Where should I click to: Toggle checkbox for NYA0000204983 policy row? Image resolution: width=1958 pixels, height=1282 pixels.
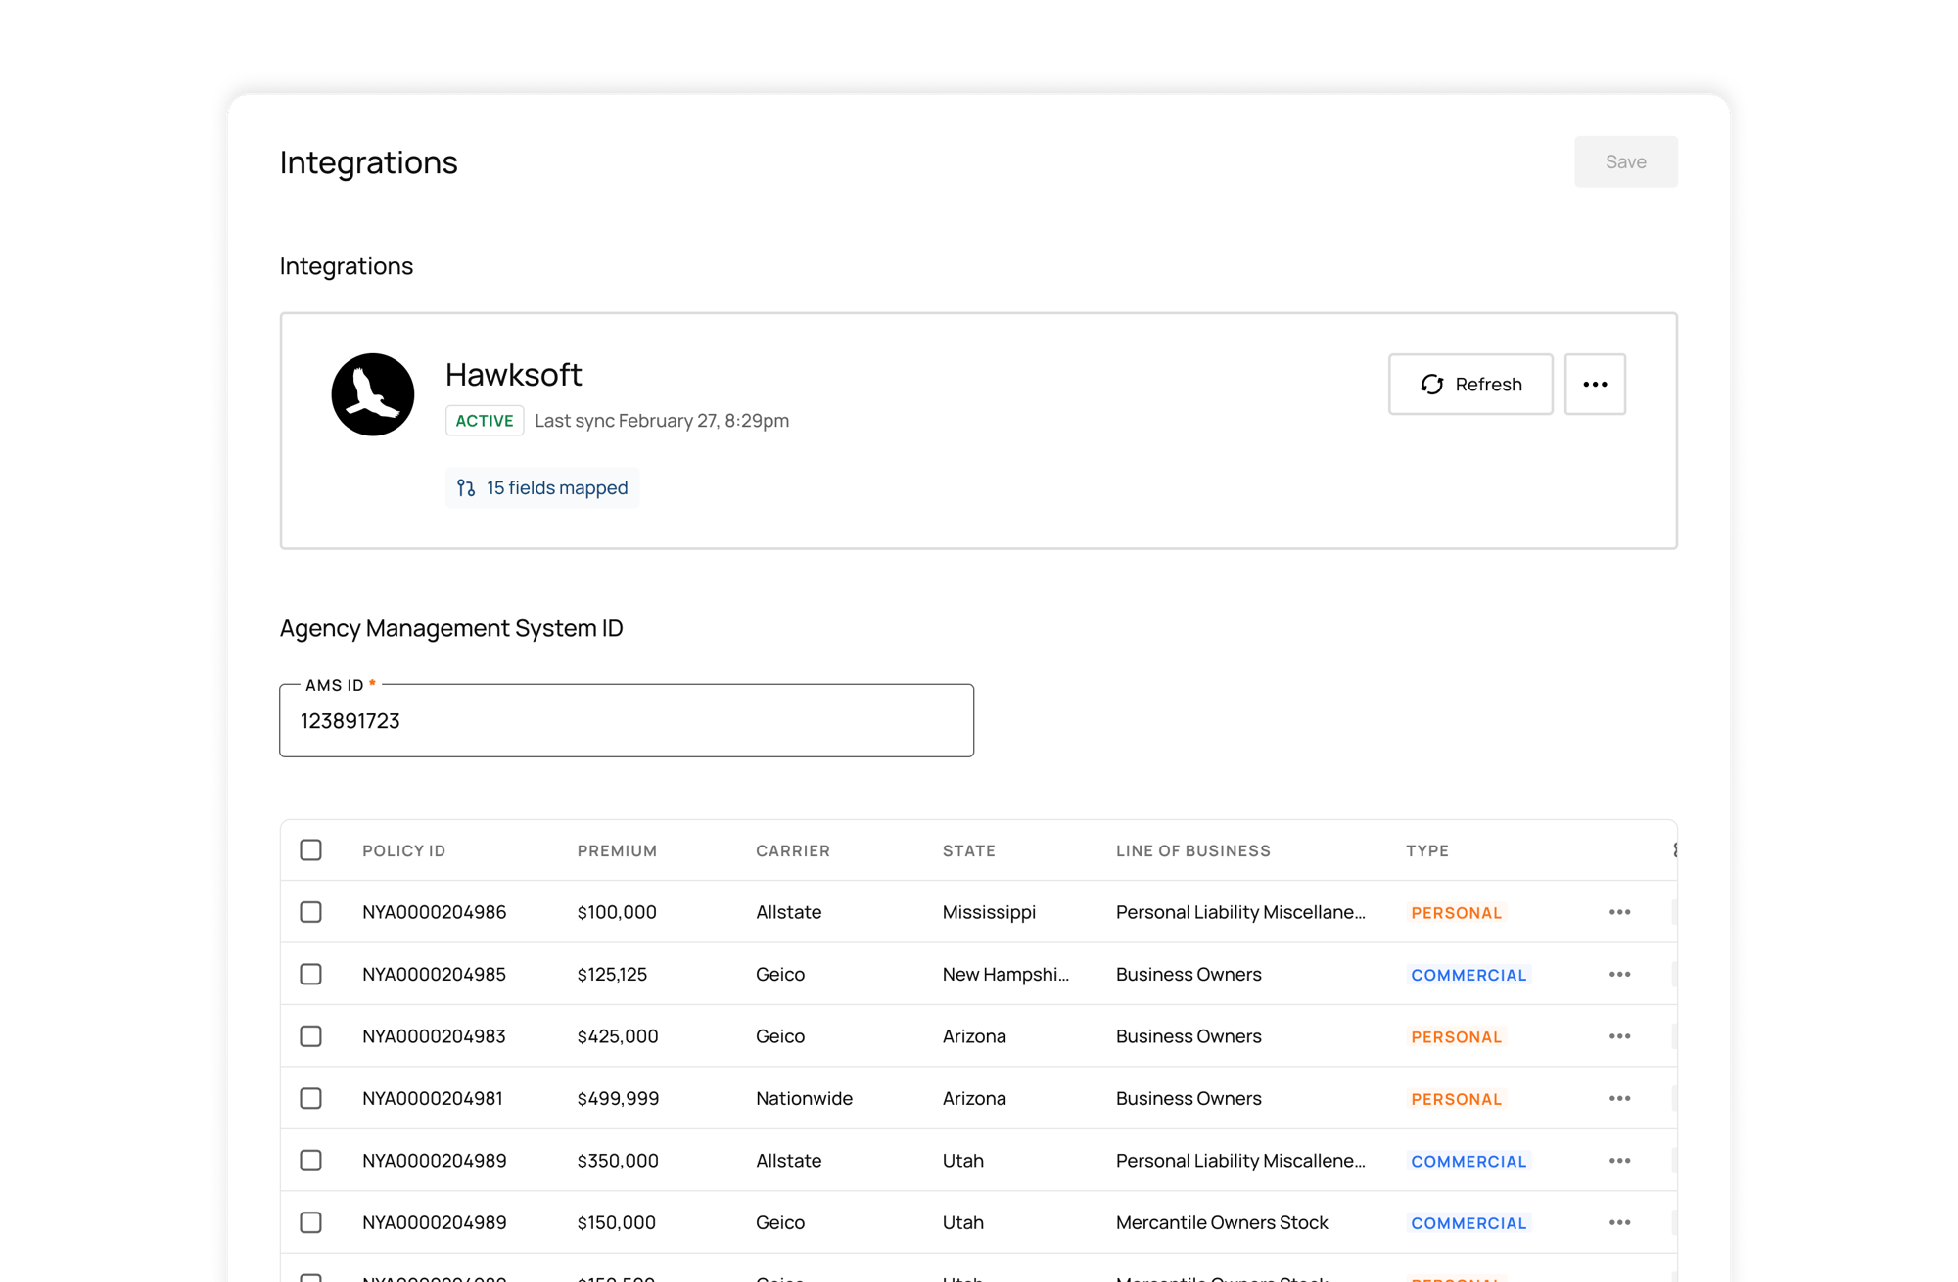[x=312, y=1036]
